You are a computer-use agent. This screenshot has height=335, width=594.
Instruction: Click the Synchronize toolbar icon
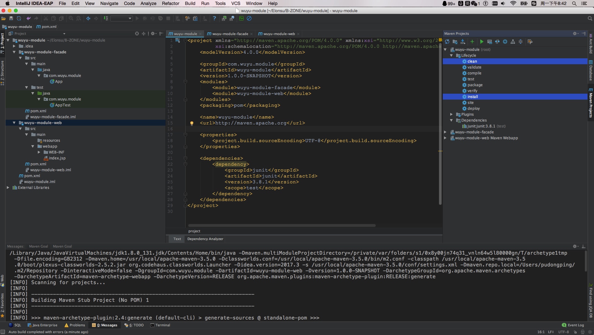coord(19,19)
